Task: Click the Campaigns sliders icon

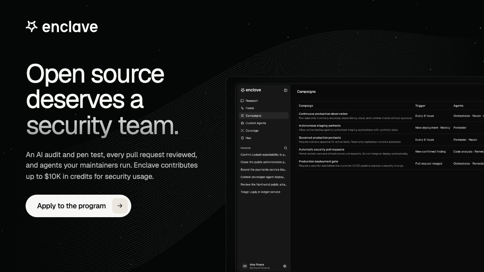Action: point(242,116)
